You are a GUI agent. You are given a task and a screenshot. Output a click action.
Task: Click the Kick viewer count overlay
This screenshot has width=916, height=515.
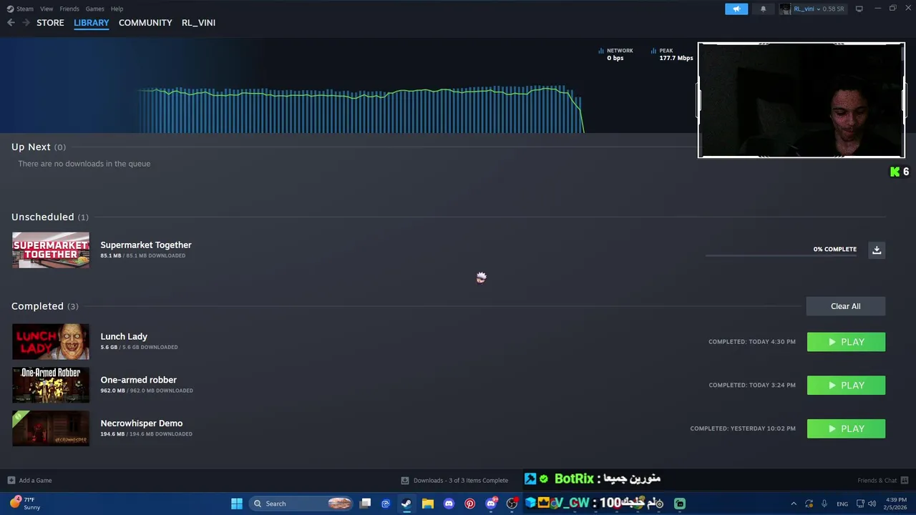pos(900,172)
